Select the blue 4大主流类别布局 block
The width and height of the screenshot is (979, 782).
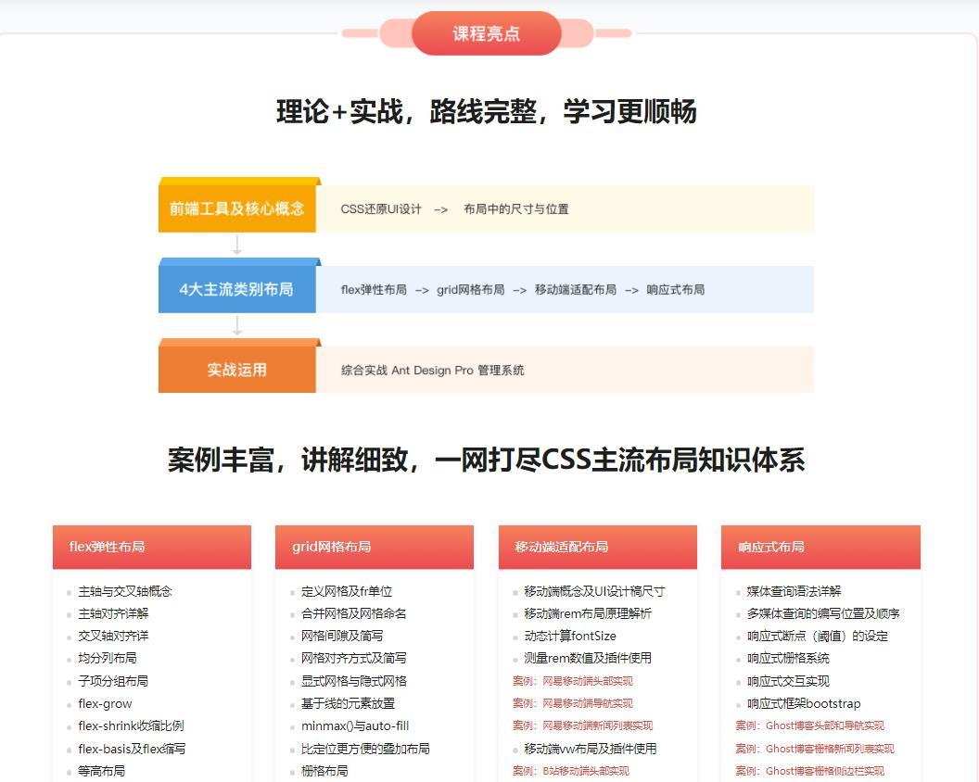237,289
